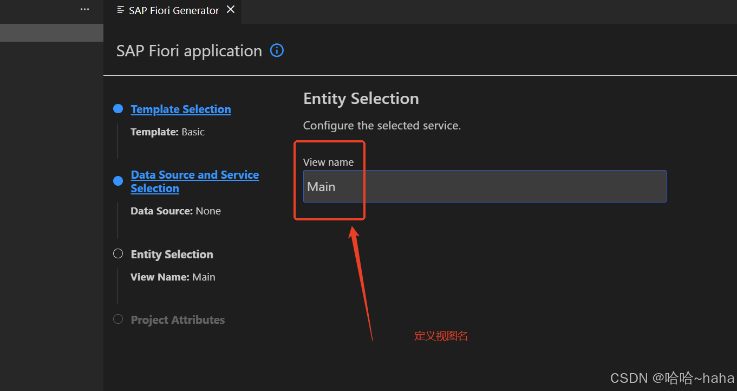This screenshot has height=391, width=737.
Task: Click the Data Source step bullet
Action: click(118, 180)
